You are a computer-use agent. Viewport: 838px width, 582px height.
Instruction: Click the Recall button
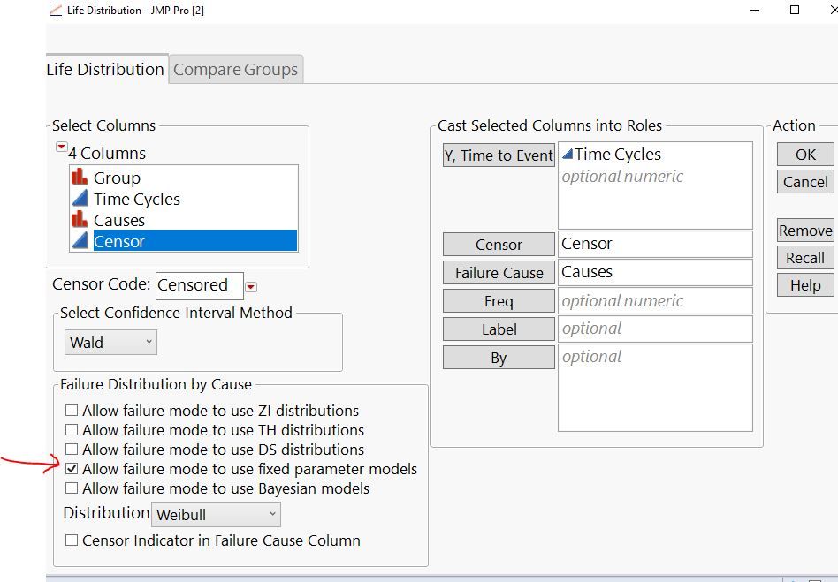coord(804,258)
